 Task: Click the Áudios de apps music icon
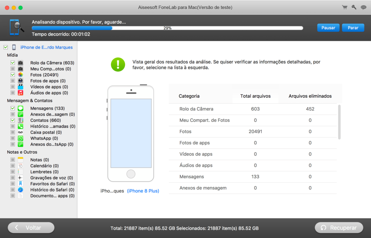point(21,93)
